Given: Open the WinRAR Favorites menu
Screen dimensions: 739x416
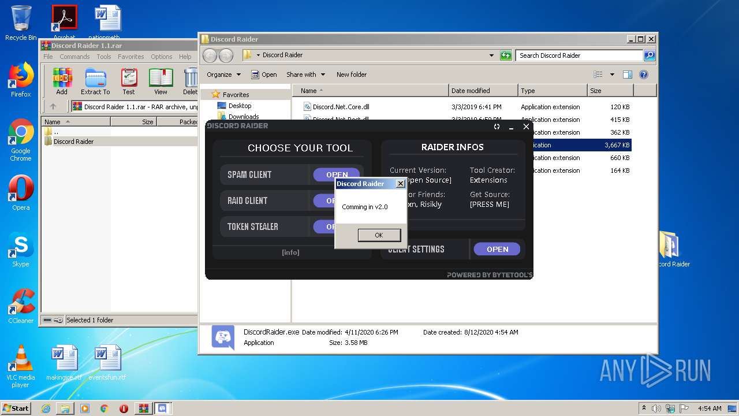Looking at the screenshot, I should point(131,57).
